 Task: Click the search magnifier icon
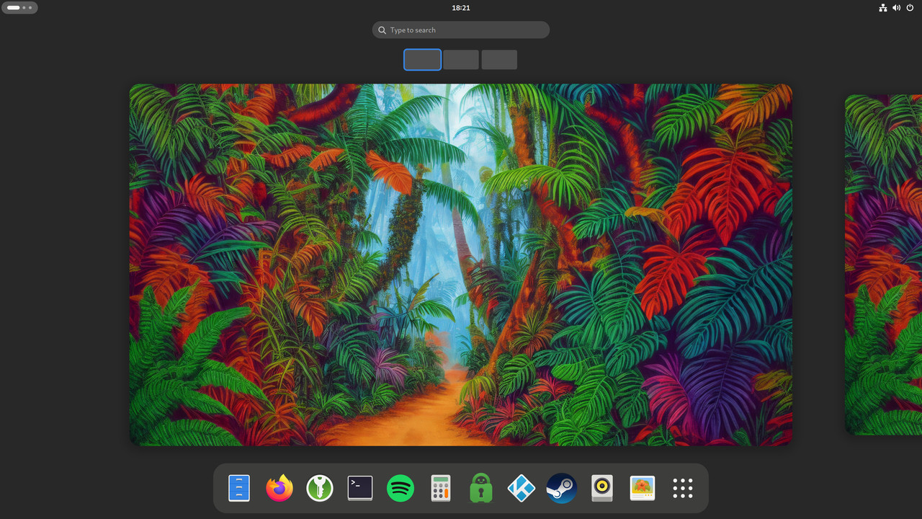point(382,30)
